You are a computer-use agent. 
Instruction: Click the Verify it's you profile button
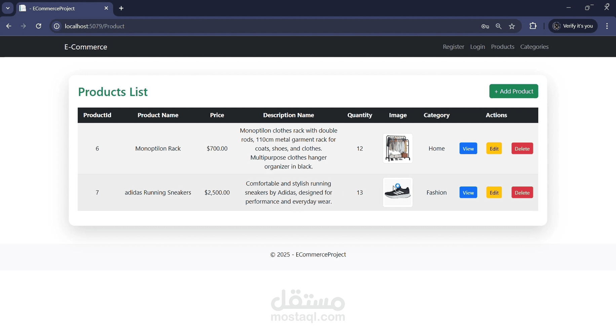573,26
